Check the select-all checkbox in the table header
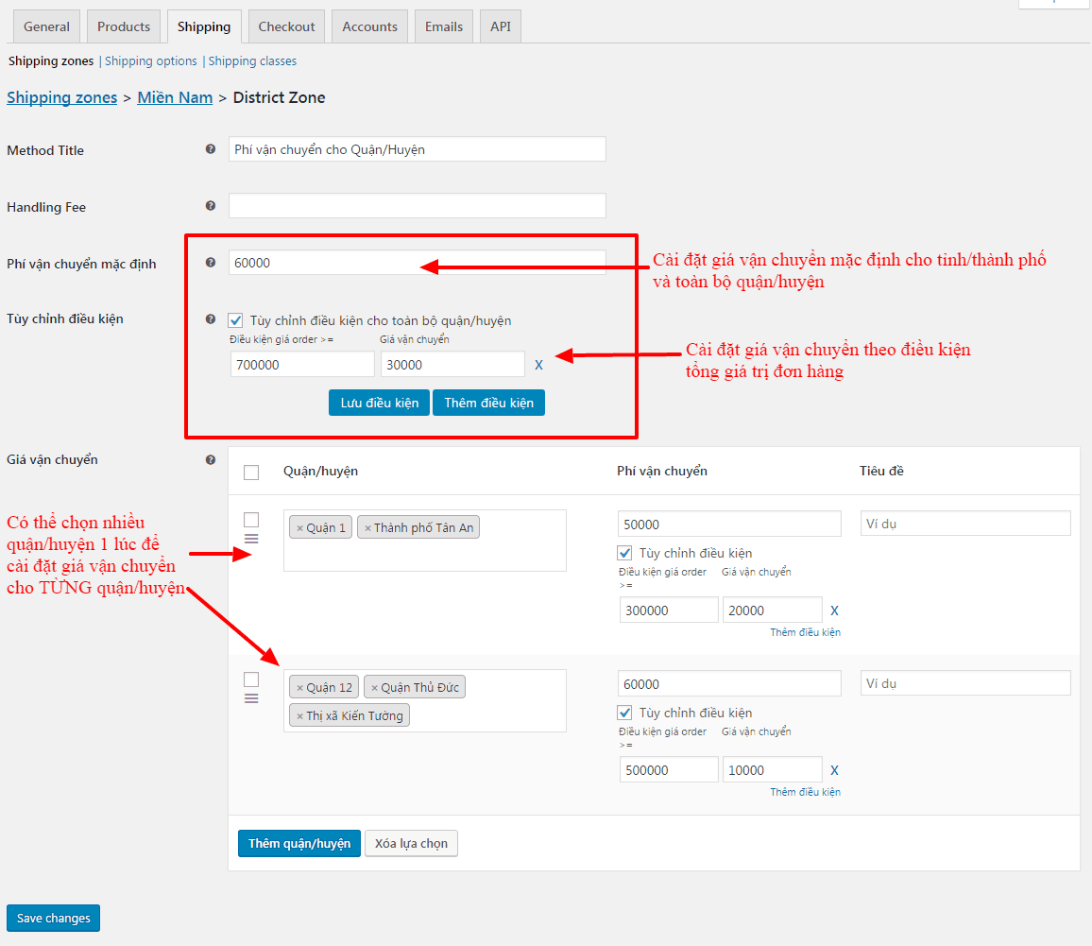Screen dimensions: 1092x946 click(251, 472)
